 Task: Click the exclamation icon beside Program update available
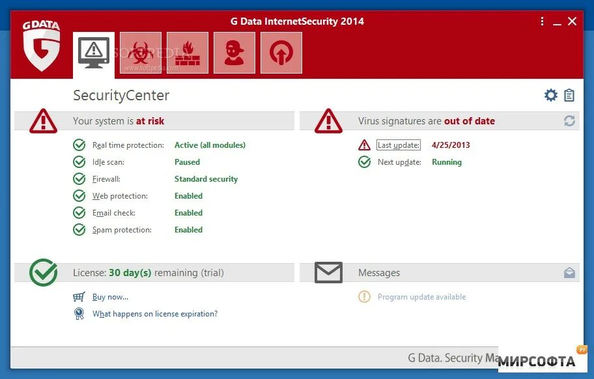coord(364,296)
